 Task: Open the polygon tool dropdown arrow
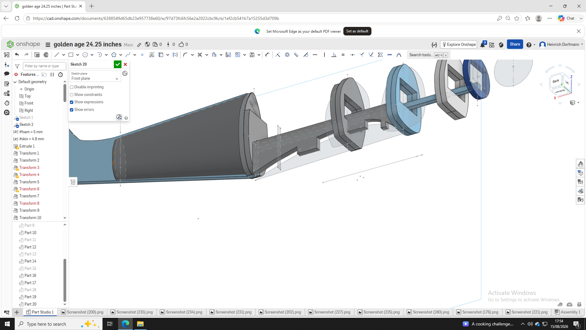tap(121, 55)
